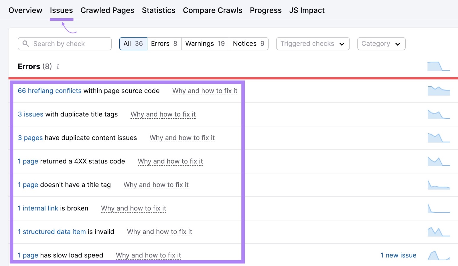The height and width of the screenshot is (266, 458).
Task: Switch to the Crawled Pages tab
Action: tap(107, 10)
